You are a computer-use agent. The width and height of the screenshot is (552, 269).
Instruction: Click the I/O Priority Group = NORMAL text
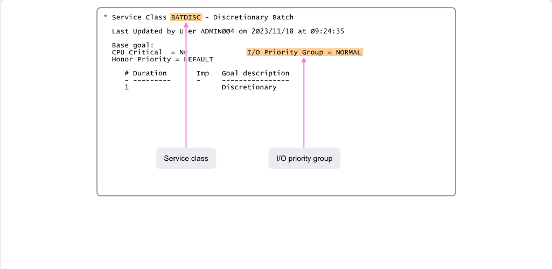(304, 52)
